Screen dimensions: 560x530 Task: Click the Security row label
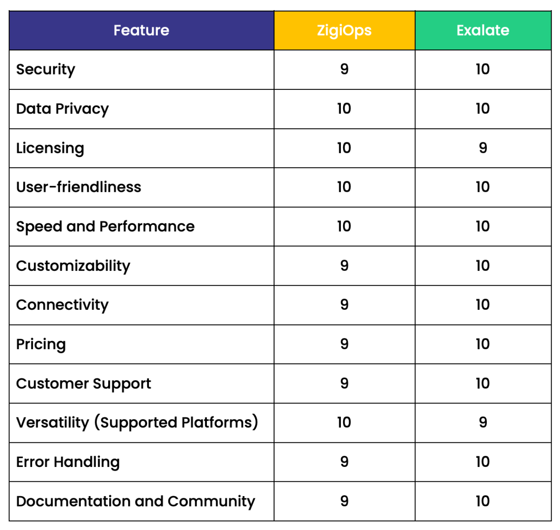click(46, 69)
